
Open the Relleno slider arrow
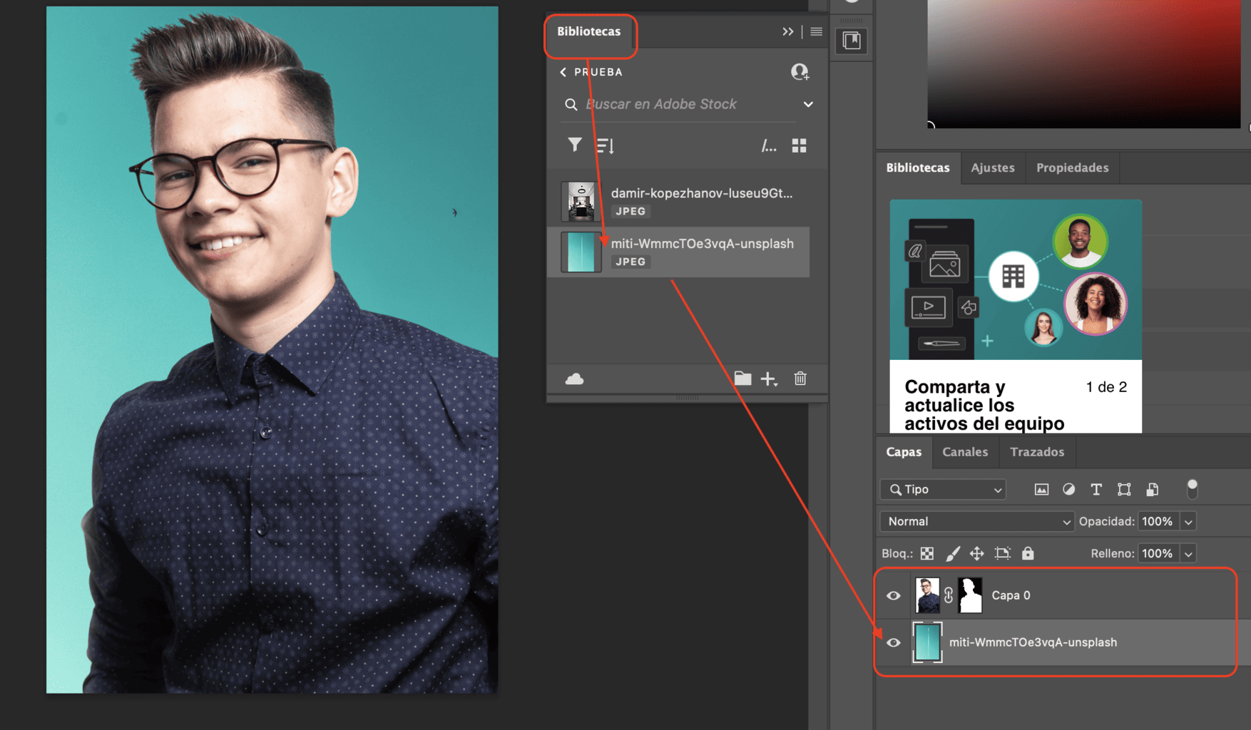(1188, 553)
